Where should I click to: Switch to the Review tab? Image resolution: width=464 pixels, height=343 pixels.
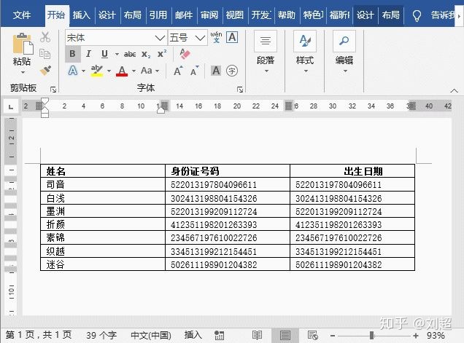pos(209,15)
